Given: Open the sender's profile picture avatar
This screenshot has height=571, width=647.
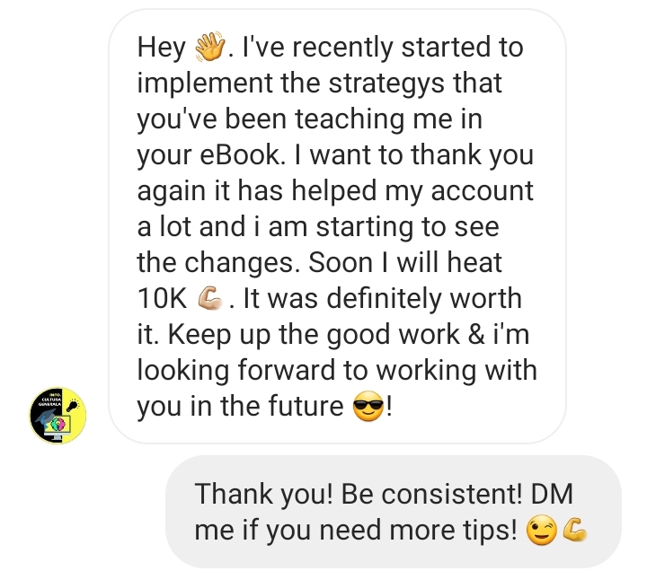Looking at the screenshot, I should coord(58,415).
